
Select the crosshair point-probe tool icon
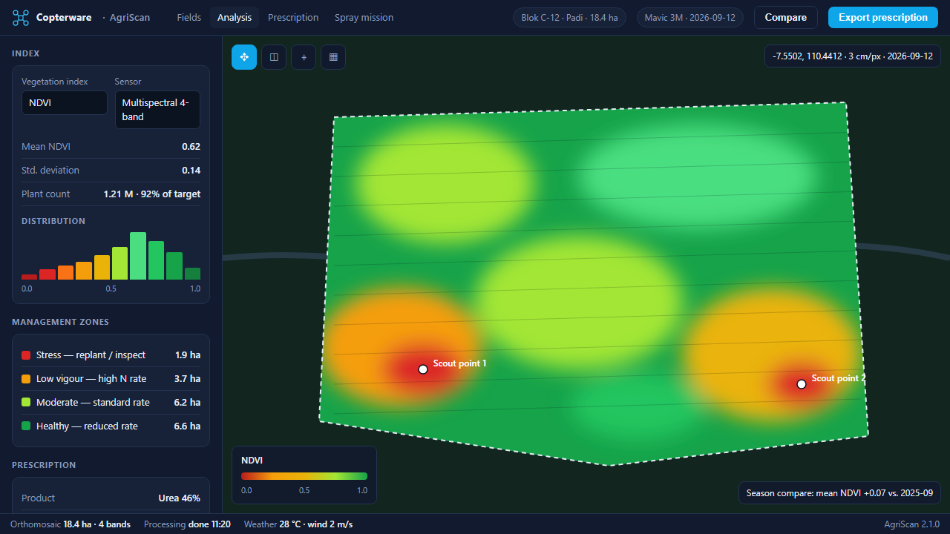304,57
